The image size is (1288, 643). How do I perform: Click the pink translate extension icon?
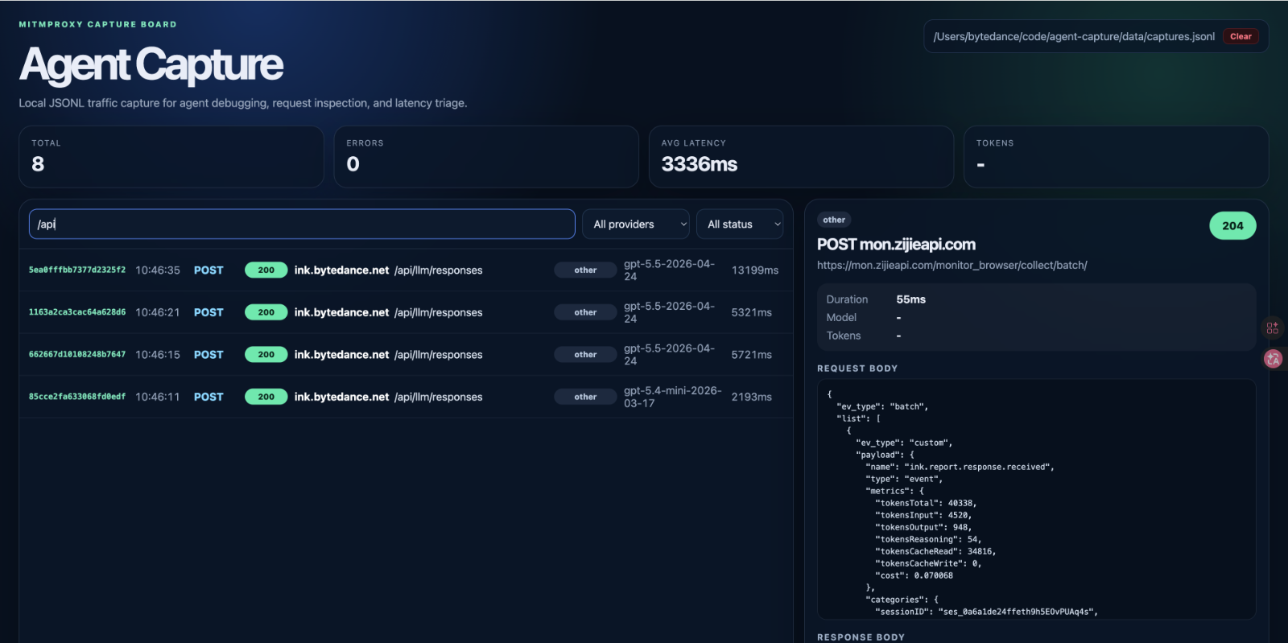pos(1273,359)
